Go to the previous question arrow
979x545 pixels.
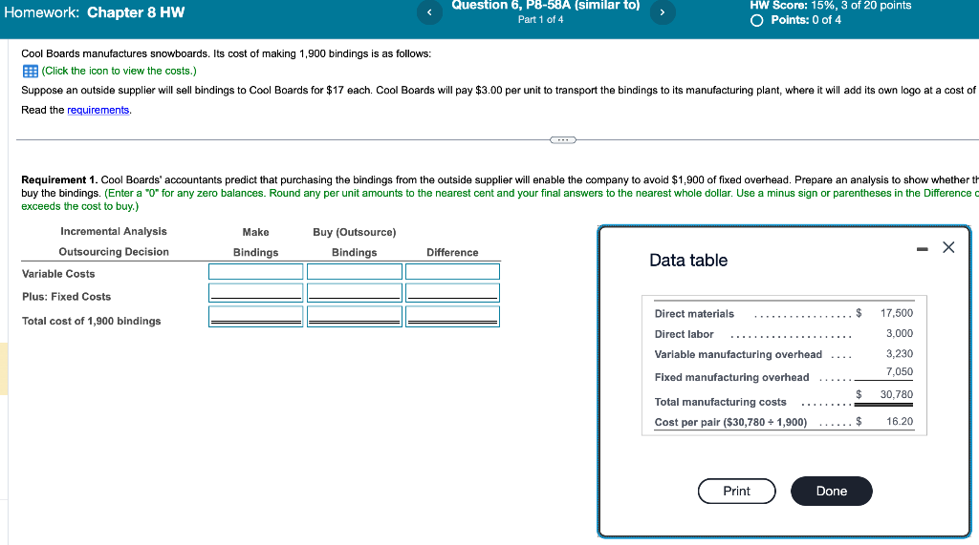click(429, 11)
